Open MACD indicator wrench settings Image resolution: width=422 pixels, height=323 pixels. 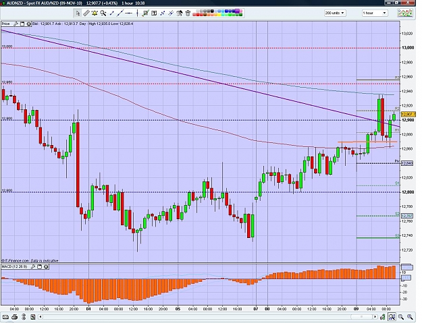click(x=33, y=266)
